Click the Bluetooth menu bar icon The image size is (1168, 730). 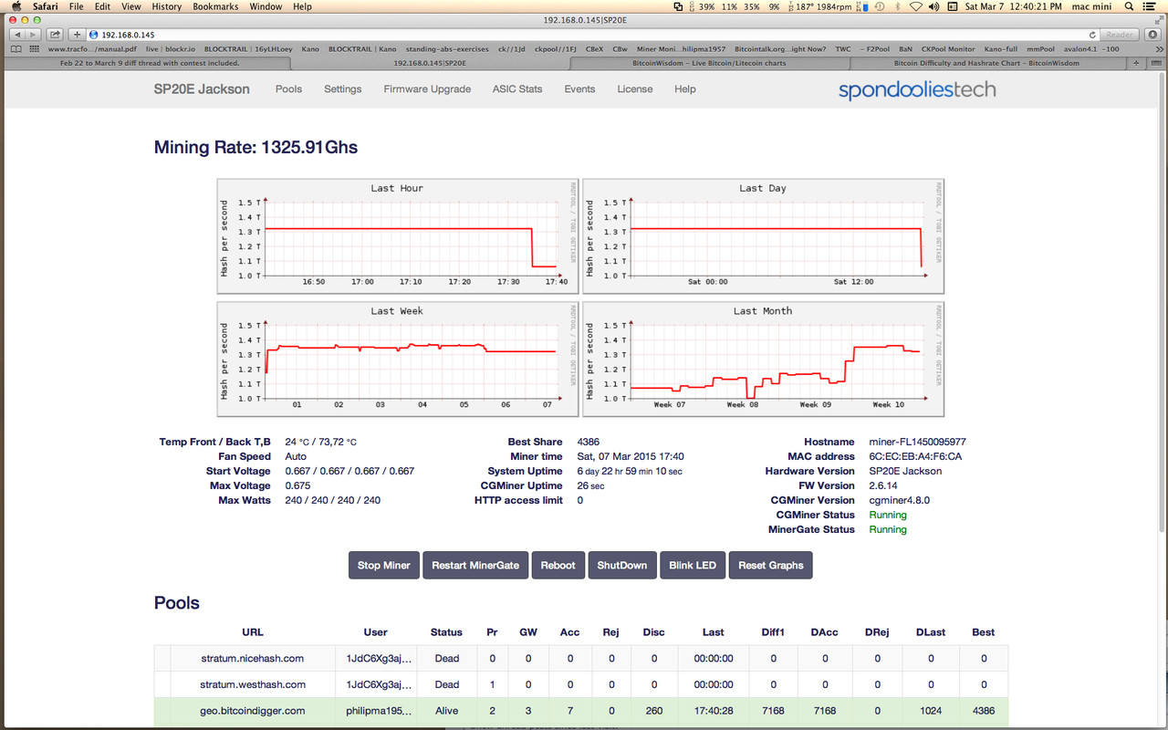[x=897, y=6]
